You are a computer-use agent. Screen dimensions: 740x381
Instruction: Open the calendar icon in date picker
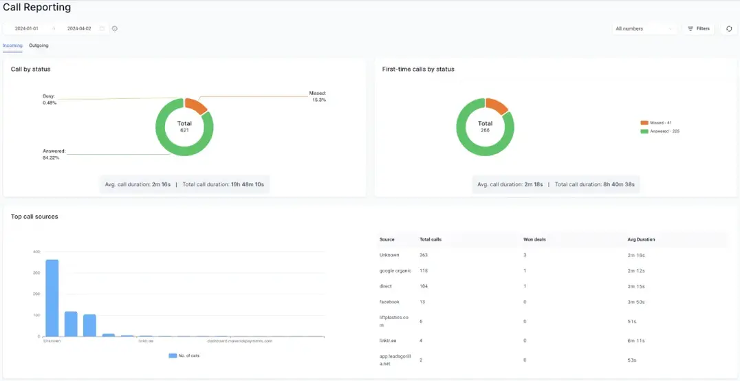pyautogui.click(x=102, y=29)
